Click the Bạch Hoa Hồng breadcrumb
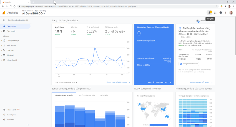236x127 pixels. click(x=40, y=11)
